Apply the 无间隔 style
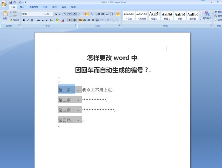The width and height of the screenshot is (222, 168). click(x=142, y=16)
